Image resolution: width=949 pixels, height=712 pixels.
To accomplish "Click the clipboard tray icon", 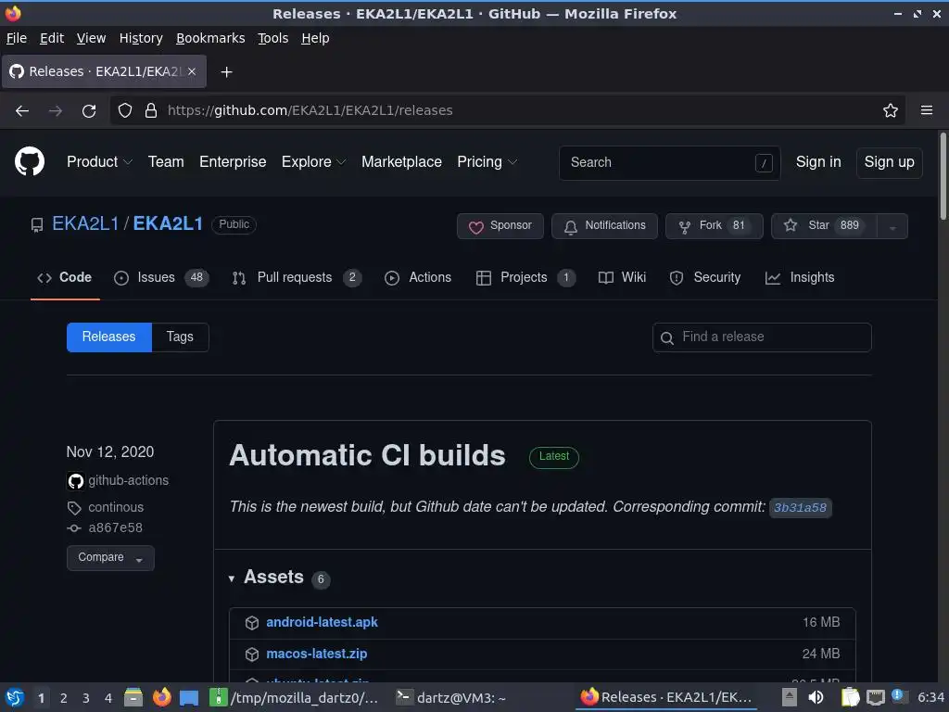I will coord(851,697).
